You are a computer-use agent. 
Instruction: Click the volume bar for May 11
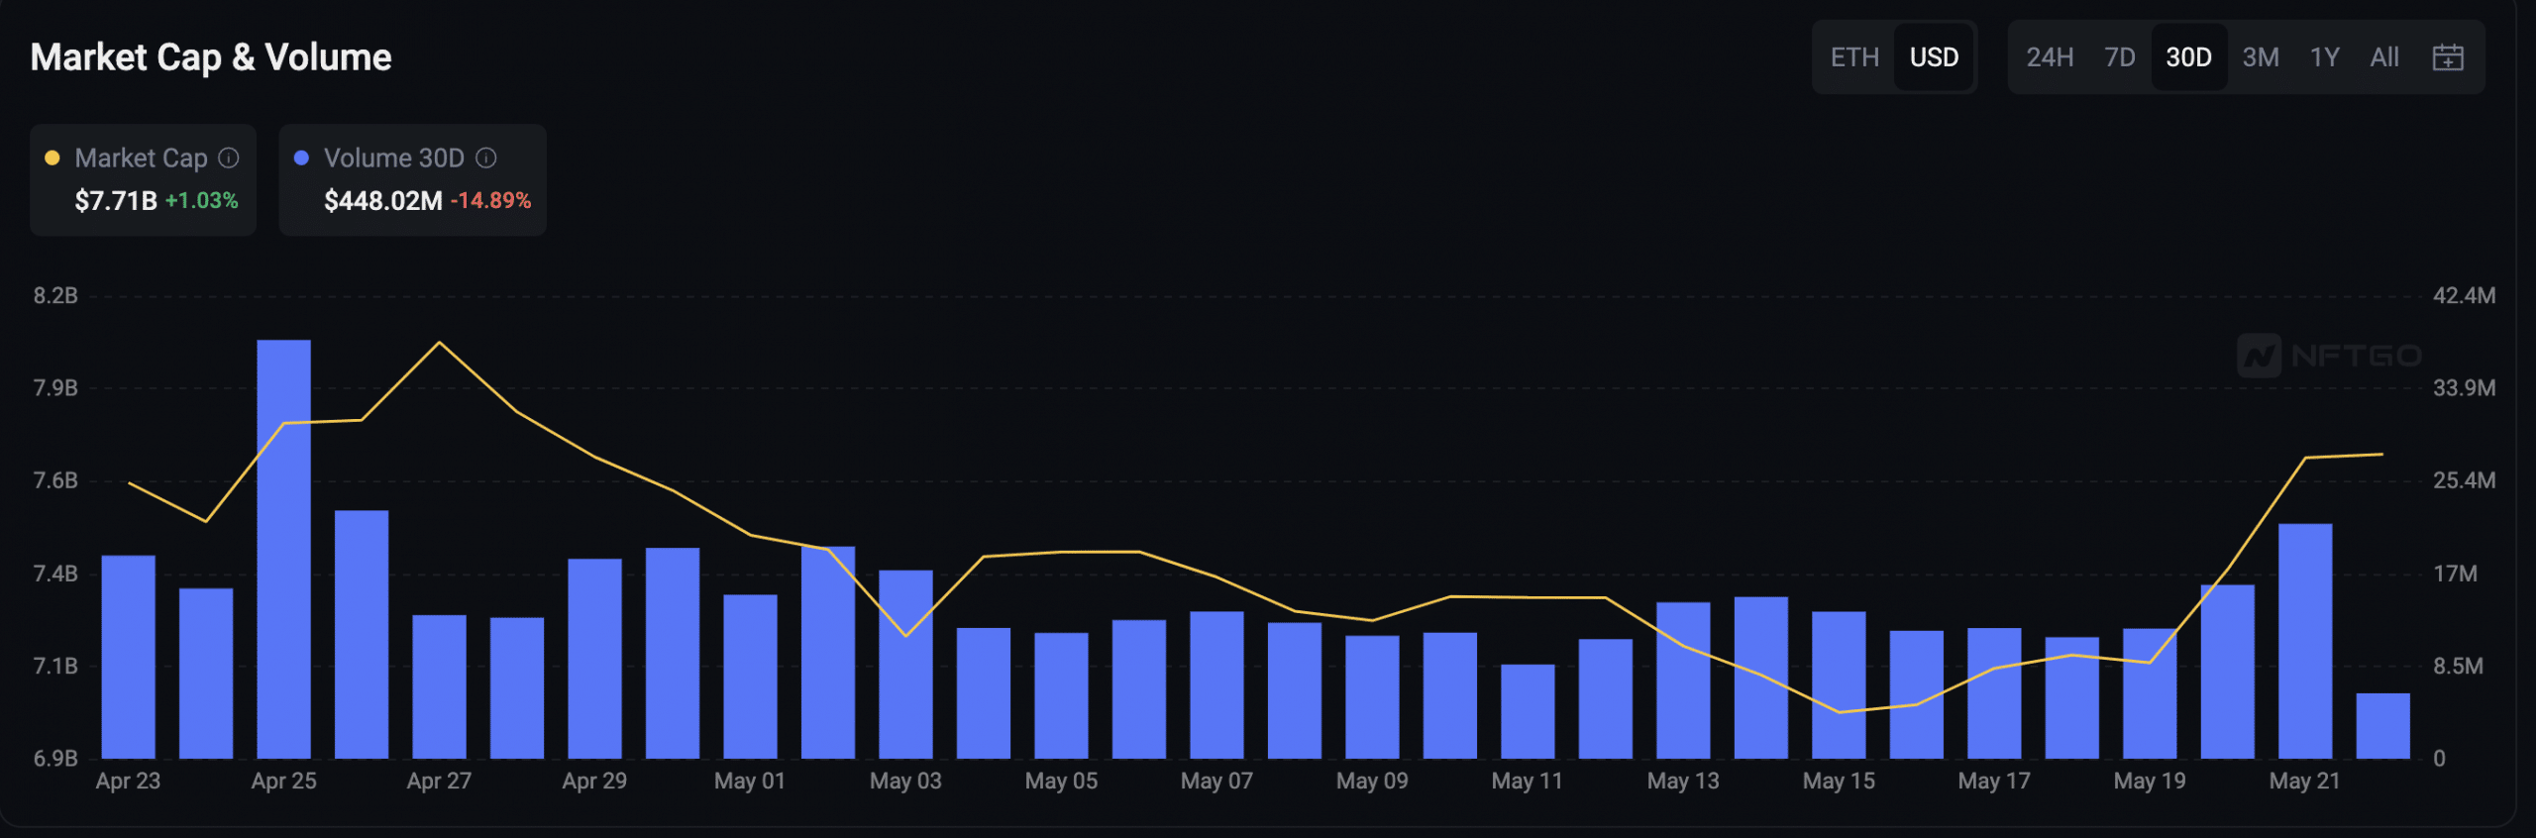point(1528,711)
